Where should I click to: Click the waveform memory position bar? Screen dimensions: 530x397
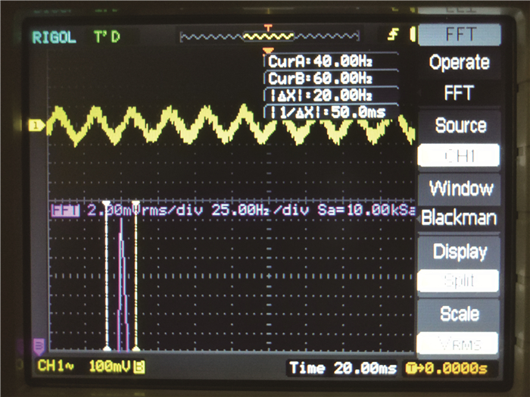(x=267, y=36)
